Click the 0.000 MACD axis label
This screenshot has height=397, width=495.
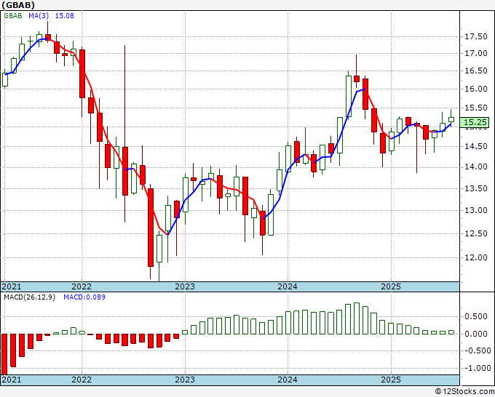[476, 334]
